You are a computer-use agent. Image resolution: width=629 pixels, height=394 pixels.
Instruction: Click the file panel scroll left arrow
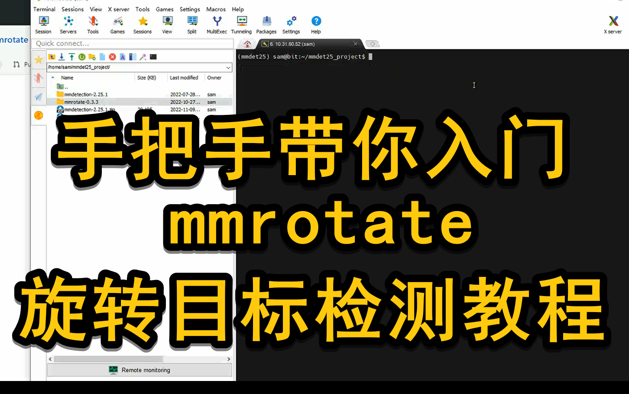pyautogui.click(x=50, y=359)
